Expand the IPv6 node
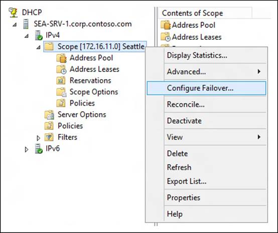278x233 pixels. point(27,149)
